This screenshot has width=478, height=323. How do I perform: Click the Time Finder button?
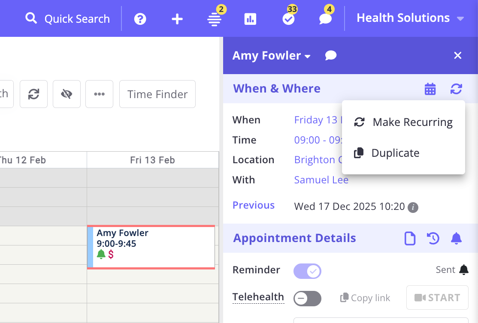click(157, 94)
